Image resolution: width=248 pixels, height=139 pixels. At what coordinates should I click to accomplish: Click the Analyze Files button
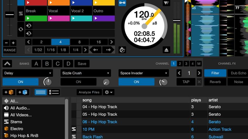89,92
